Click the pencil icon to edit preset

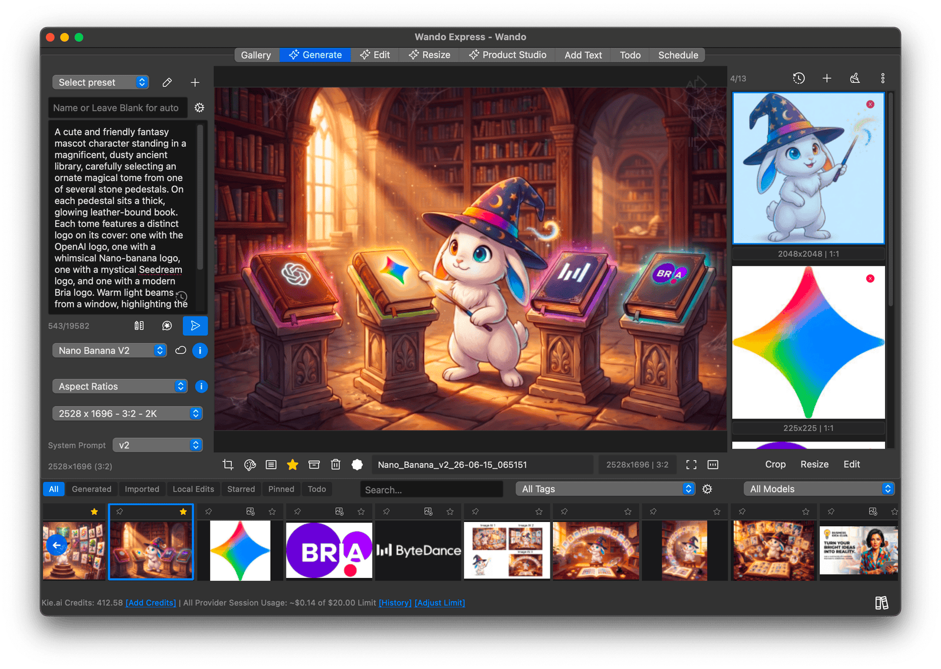point(167,82)
